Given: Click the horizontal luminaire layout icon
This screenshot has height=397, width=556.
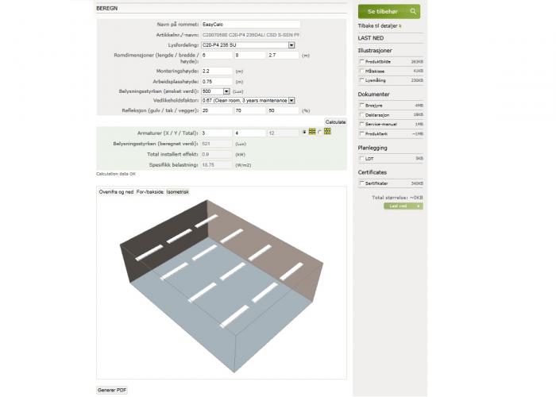Looking at the screenshot, I should (x=312, y=132).
